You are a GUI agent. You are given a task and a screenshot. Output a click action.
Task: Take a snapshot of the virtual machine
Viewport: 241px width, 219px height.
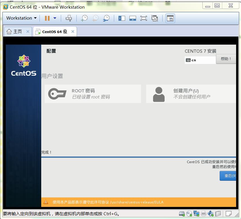(84, 18)
